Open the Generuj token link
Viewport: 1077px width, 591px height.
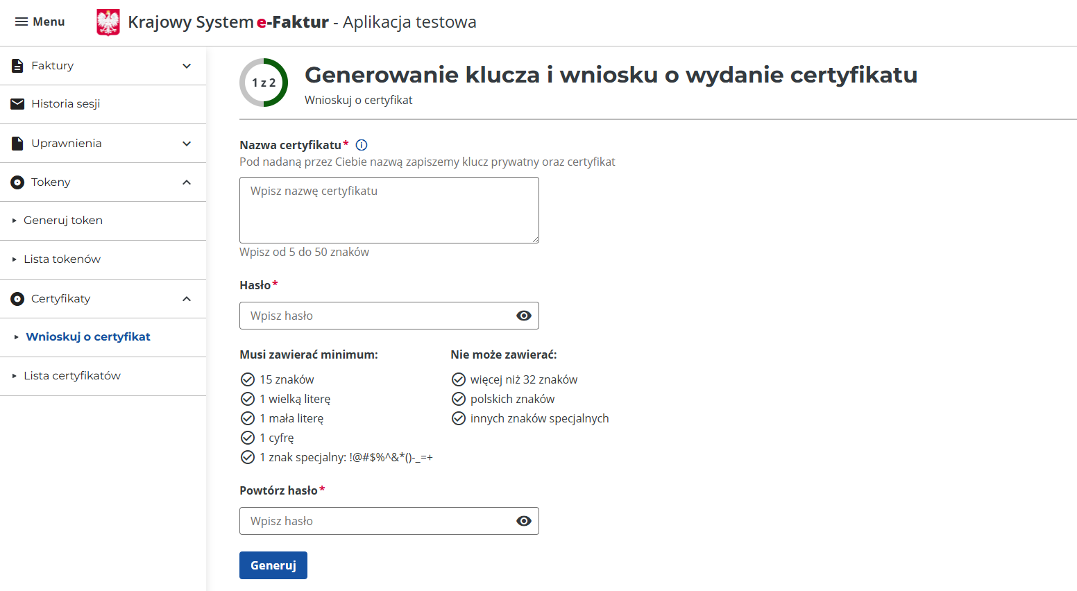pos(63,220)
